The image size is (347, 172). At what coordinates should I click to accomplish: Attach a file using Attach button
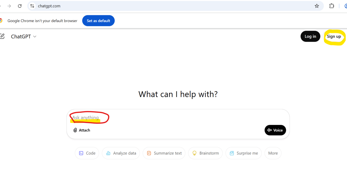82,130
